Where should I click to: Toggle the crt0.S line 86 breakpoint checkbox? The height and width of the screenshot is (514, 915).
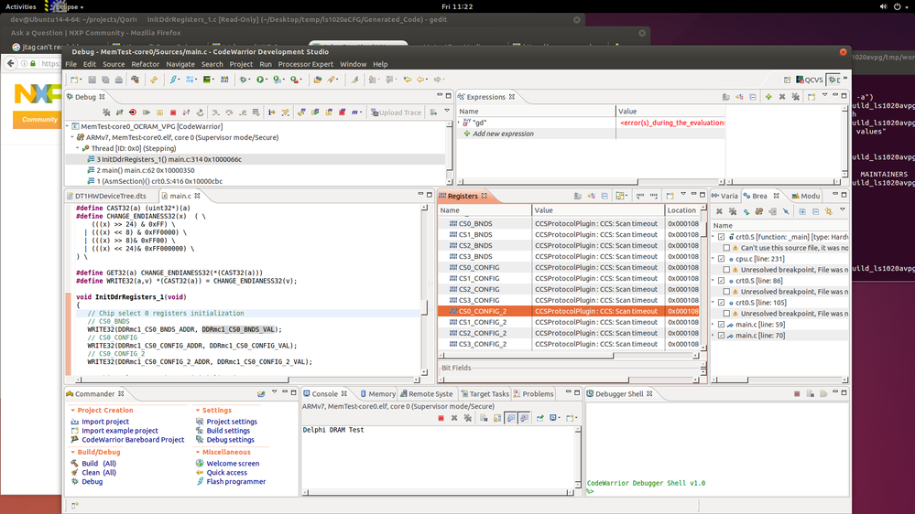click(721, 281)
